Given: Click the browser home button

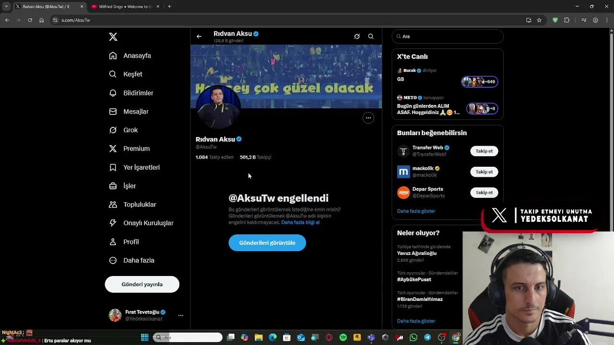Looking at the screenshot, I should (x=41, y=20).
